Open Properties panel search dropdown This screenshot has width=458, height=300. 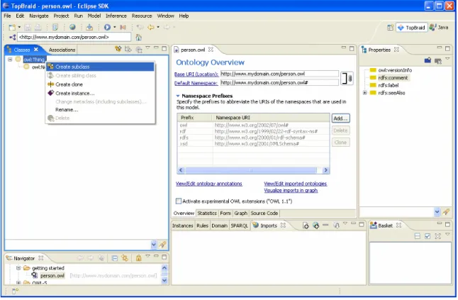click(437, 212)
